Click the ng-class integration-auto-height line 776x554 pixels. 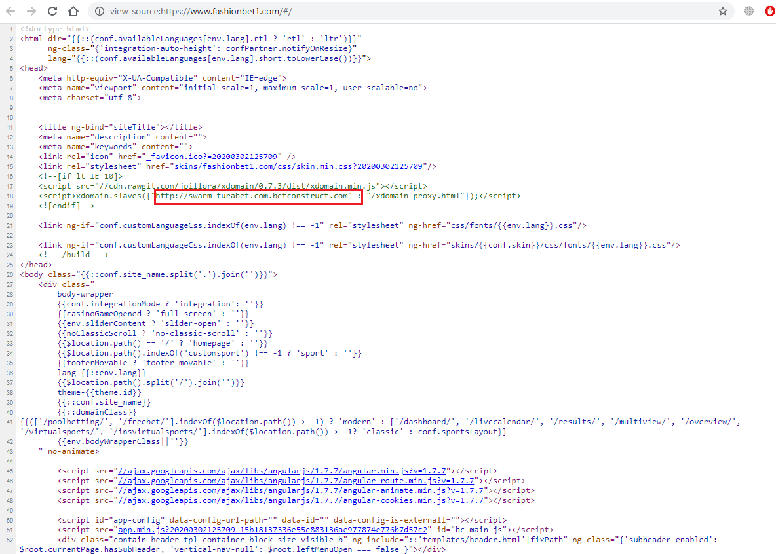203,48
